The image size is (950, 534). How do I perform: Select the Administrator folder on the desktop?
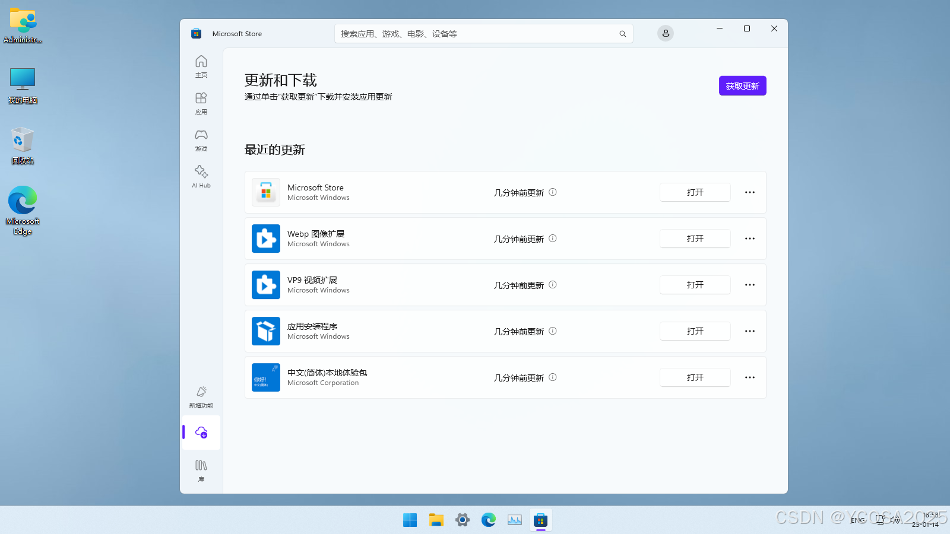pos(23,26)
